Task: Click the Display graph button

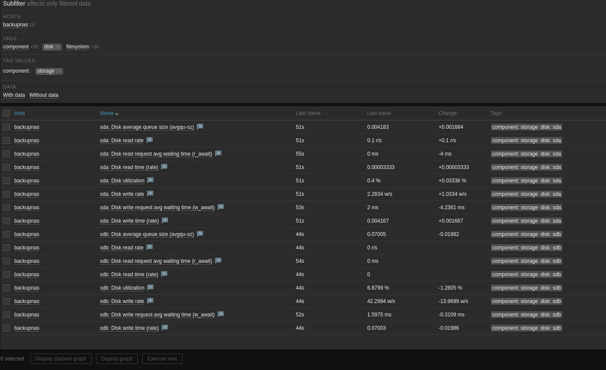Action: pos(117,359)
